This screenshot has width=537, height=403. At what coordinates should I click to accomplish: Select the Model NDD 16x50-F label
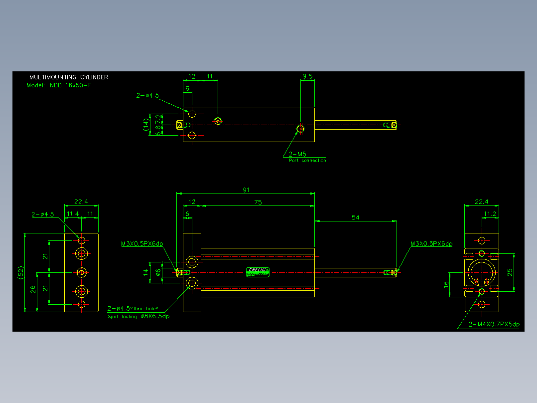coord(59,85)
